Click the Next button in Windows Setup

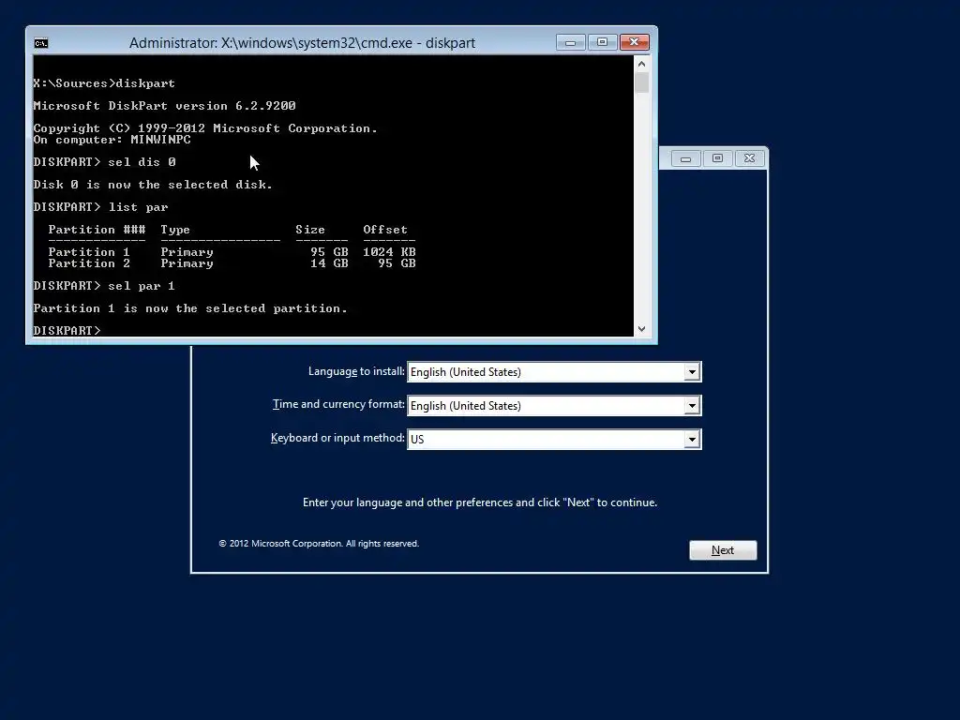click(723, 550)
